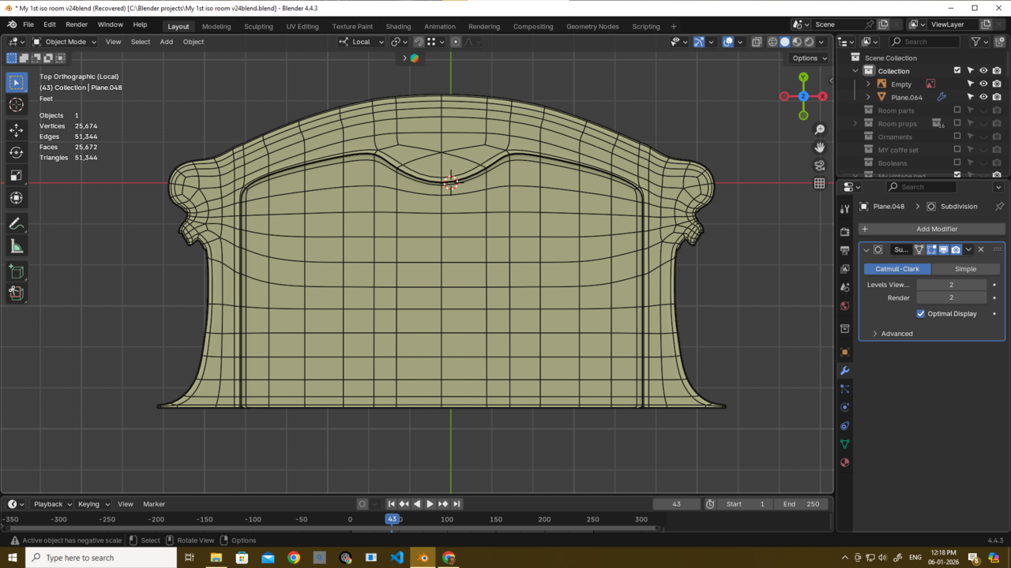The width and height of the screenshot is (1011, 568).
Task: Open the Render menu
Action: coord(77,24)
